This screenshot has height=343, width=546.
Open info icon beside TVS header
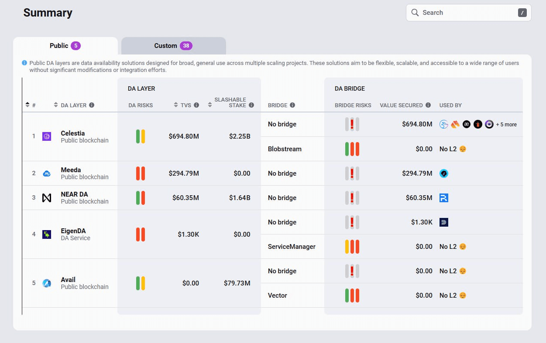(x=196, y=105)
